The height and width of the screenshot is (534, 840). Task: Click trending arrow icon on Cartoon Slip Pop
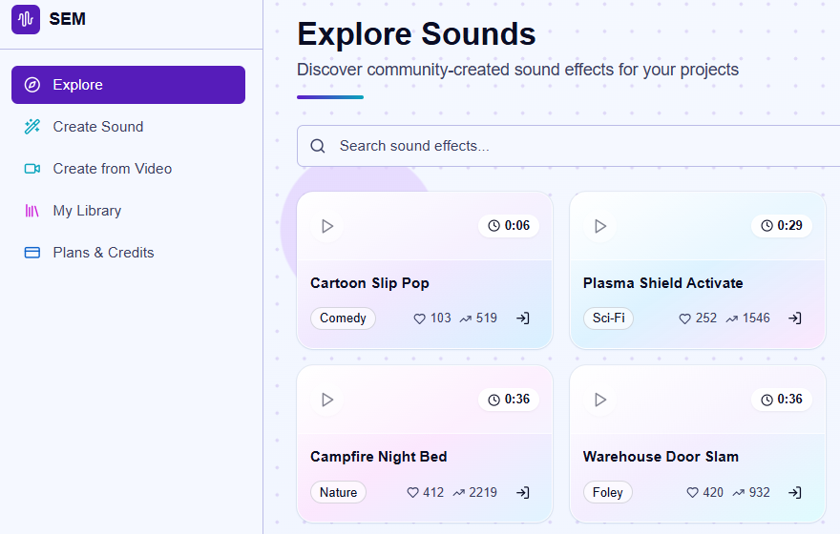[466, 318]
